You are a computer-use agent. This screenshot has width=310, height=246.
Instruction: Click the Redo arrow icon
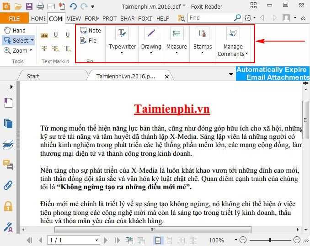pyautogui.click(x=84, y=6)
